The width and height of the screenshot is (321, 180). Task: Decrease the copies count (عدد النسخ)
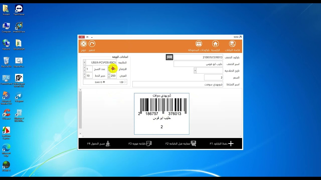click(84, 70)
